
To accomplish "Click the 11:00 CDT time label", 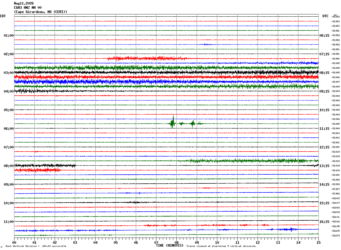I will pyautogui.click(x=9, y=222).
